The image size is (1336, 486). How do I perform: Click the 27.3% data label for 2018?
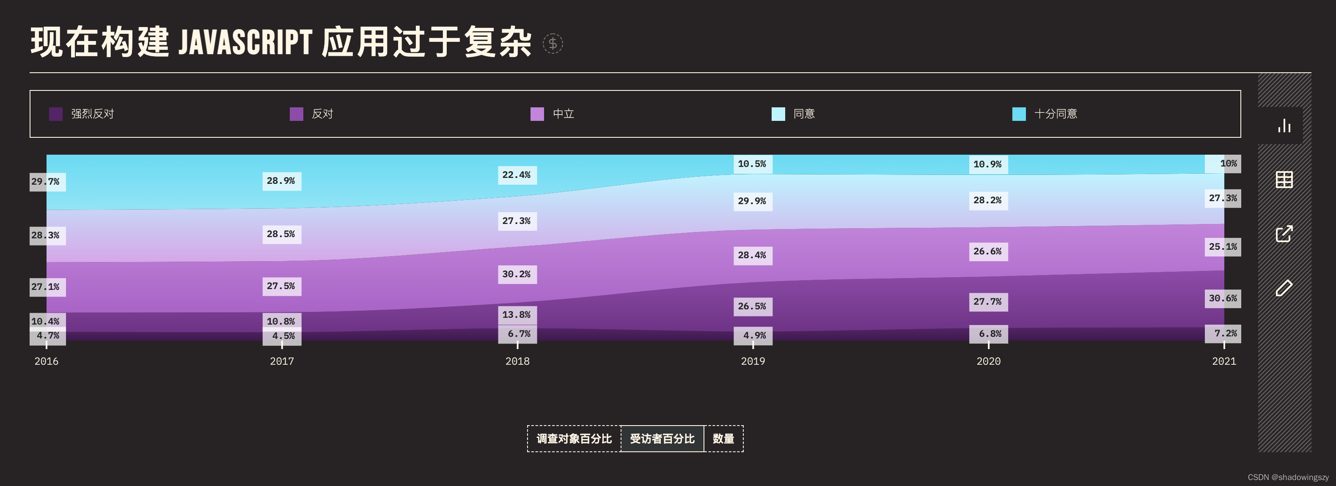pos(517,221)
